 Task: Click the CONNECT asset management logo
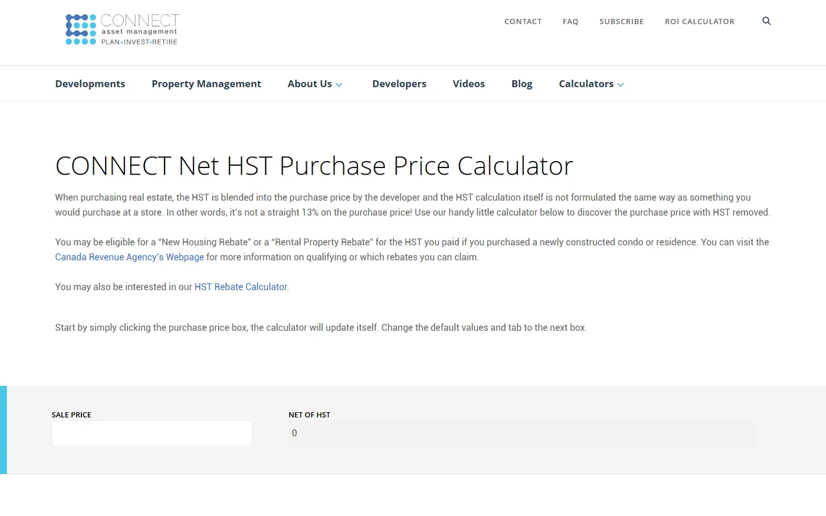[122, 29]
